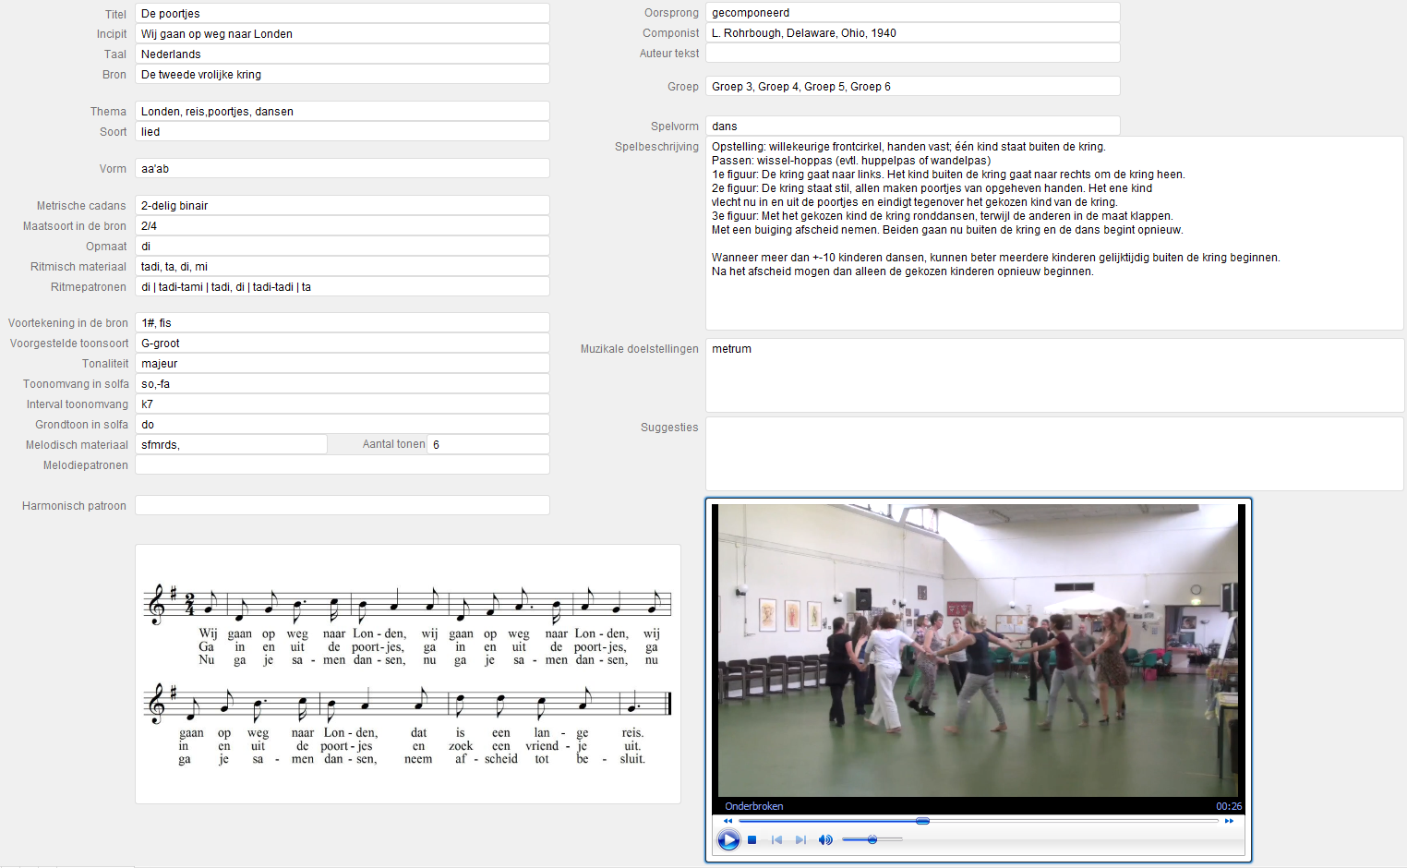Click the Titel field 'De poortjes'
This screenshot has width=1407, height=868.
(x=342, y=14)
